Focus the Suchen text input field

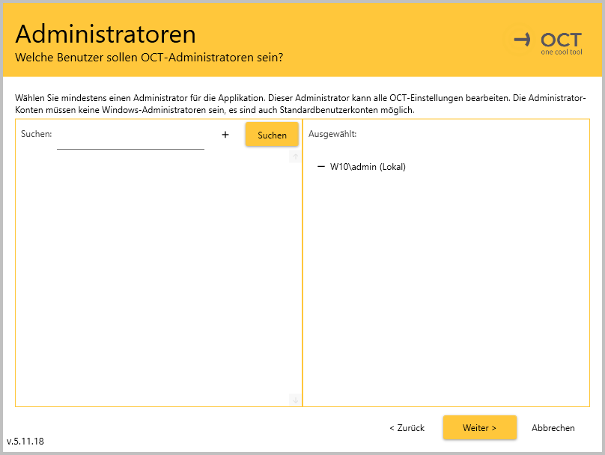130,139
